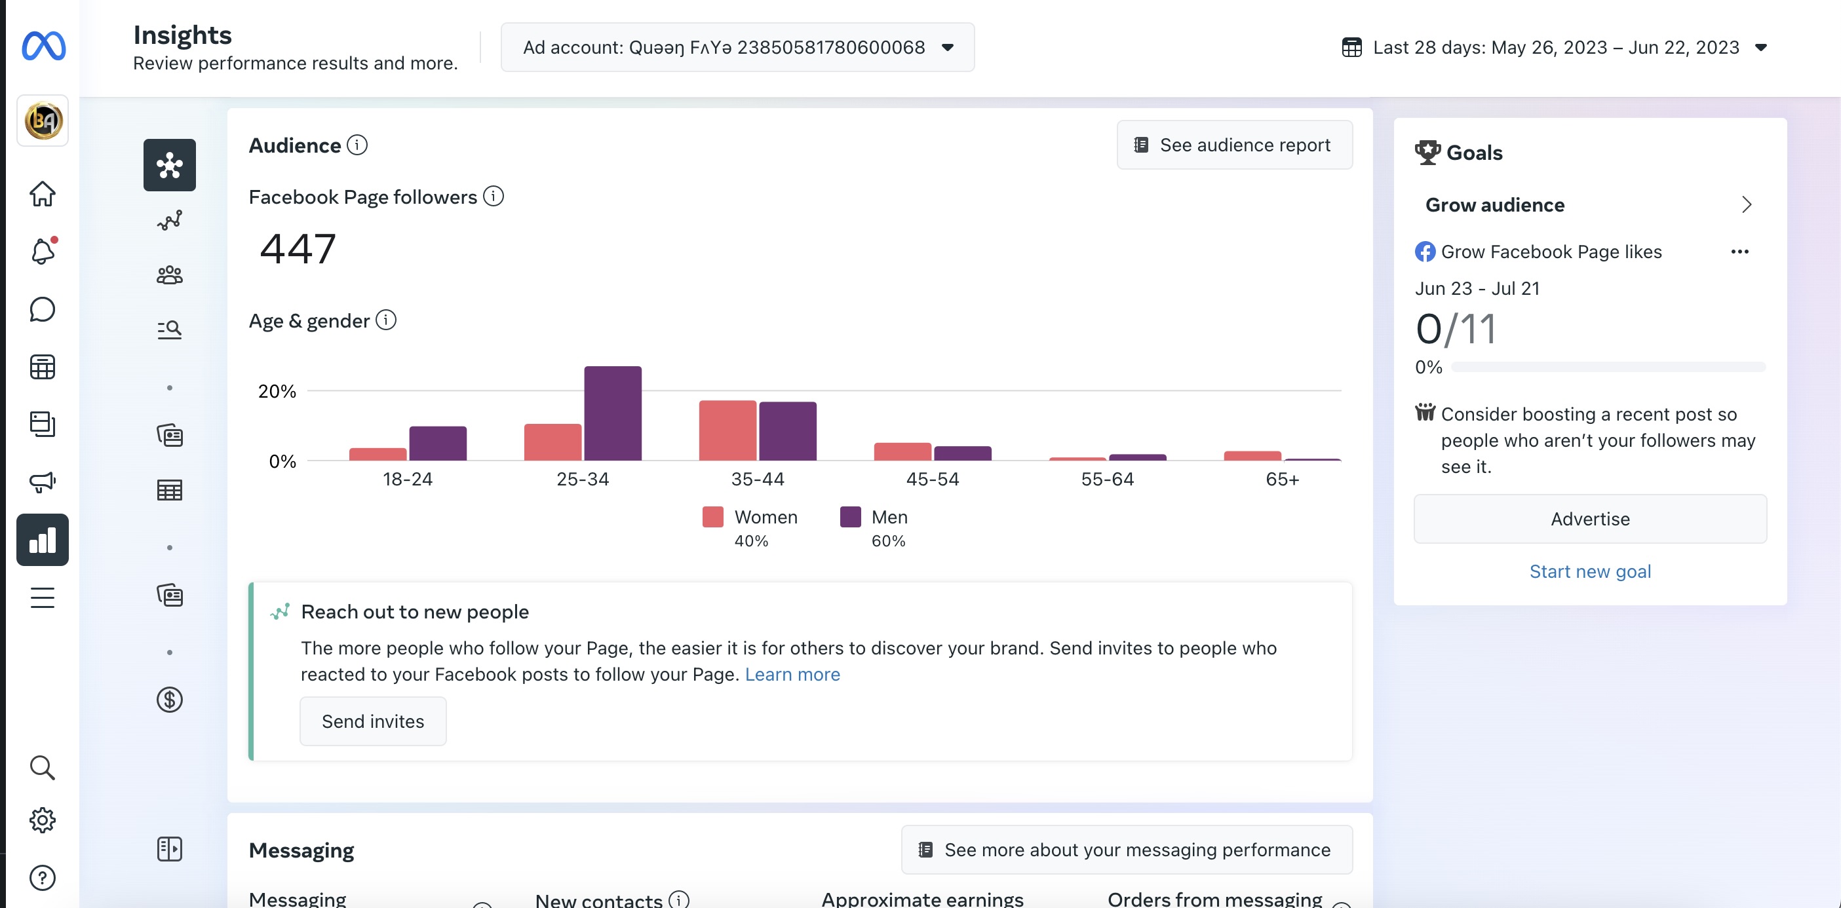Click Grow Facebook Page likes label

coord(1551,252)
